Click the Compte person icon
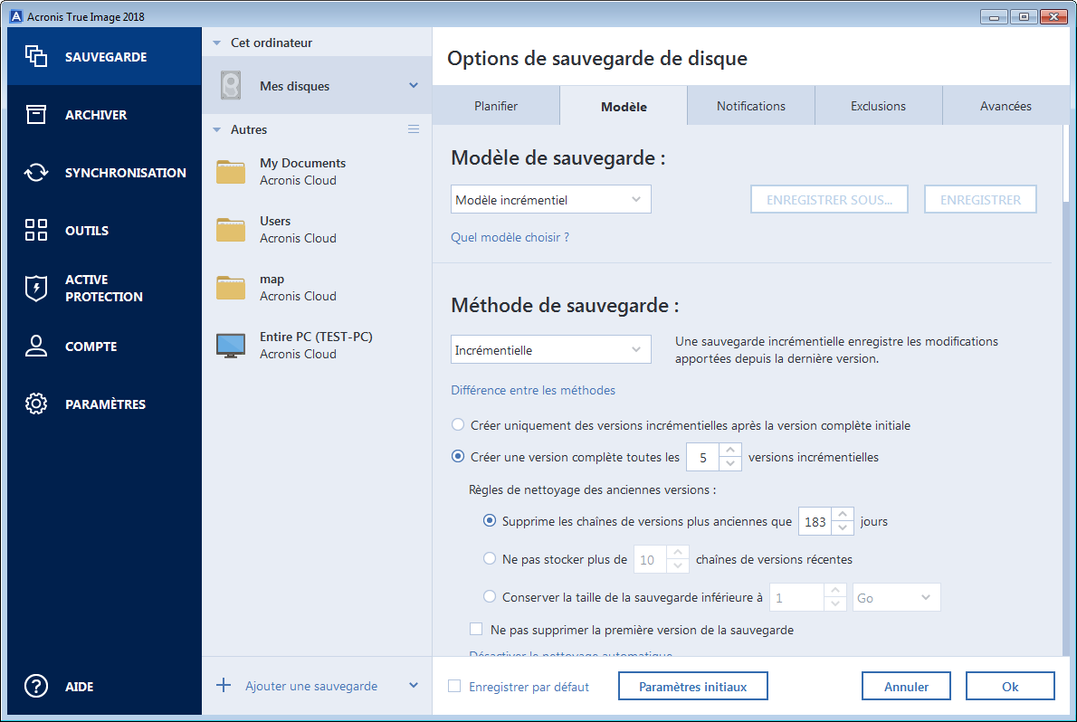The width and height of the screenshot is (1077, 722). 35,346
